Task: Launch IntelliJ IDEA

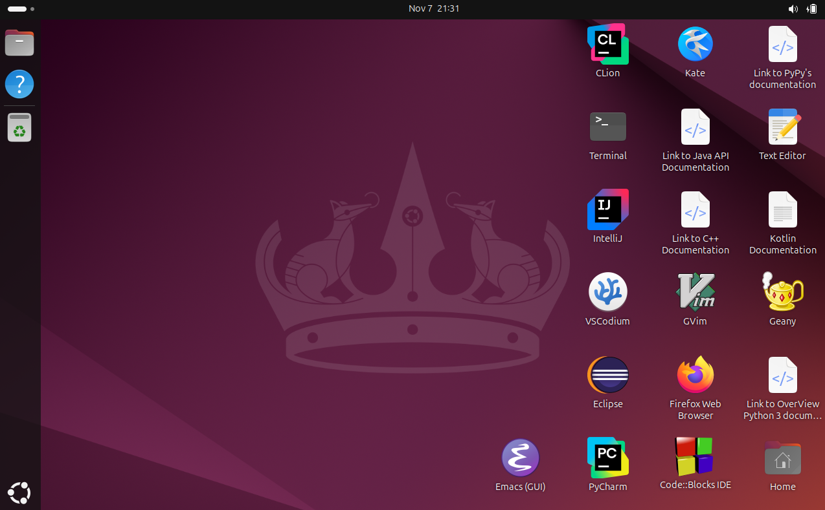Action: [x=607, y=209]
